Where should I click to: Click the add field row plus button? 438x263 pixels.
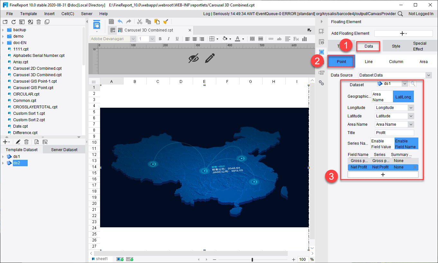383,175
